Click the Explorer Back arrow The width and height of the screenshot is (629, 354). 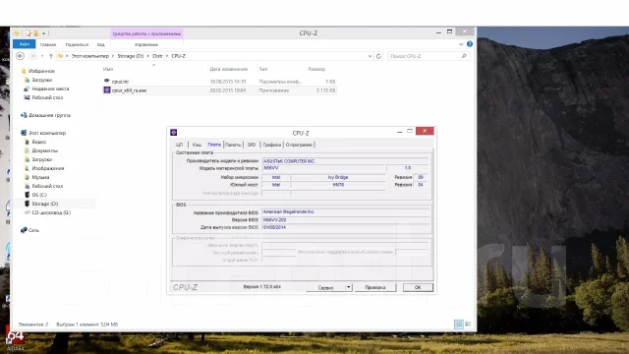[x=20, y=56]
